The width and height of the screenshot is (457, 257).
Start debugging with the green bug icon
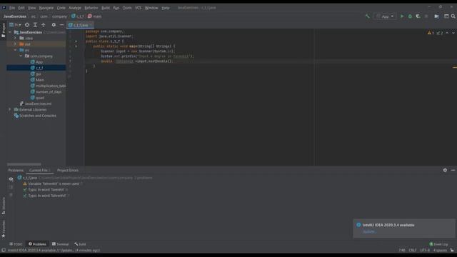click(410, 16)
